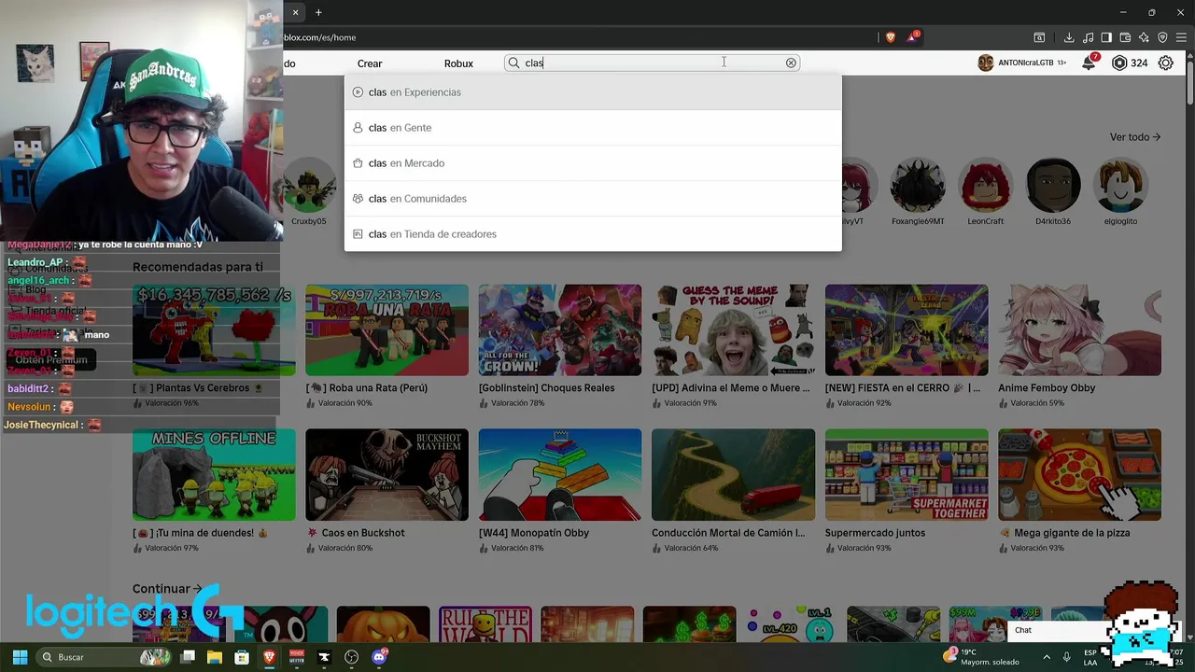Open the Robux balance icon
This screenshot has height=672, width=1195.
point(1119,63)
